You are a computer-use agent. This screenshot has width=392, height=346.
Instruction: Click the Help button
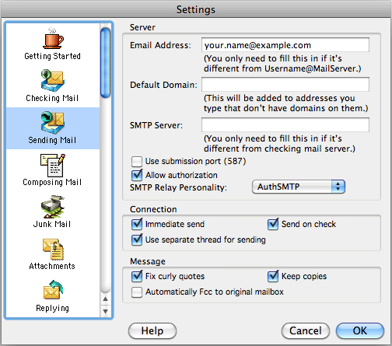152,331
